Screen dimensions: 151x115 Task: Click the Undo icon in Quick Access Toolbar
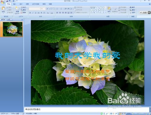pos(10,1)
